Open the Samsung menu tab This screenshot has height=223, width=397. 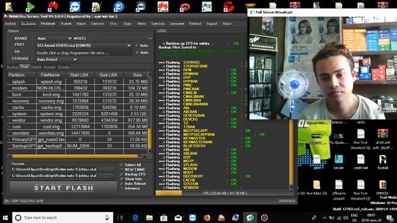(97, 24)
